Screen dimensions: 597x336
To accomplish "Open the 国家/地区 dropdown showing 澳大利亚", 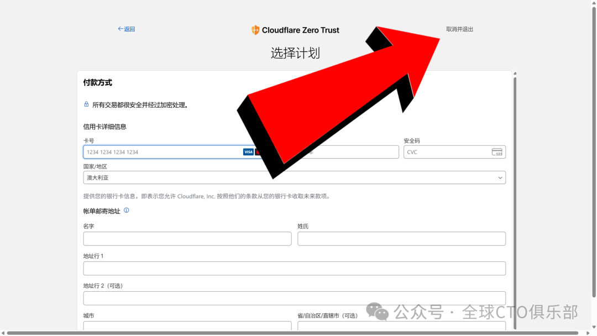I will (294, 178).
